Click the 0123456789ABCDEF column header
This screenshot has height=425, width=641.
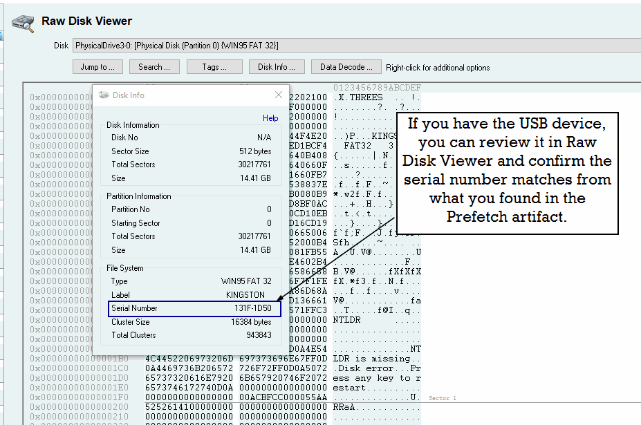click(377, 88)
